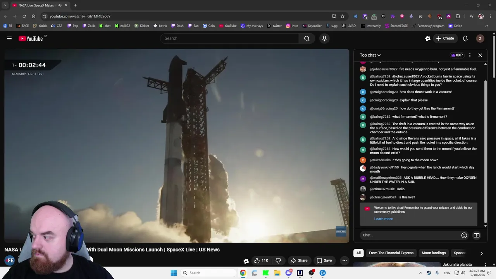Open OBS Studio from the taskbar
Screen dimensions: 496x279
point(311,273)
